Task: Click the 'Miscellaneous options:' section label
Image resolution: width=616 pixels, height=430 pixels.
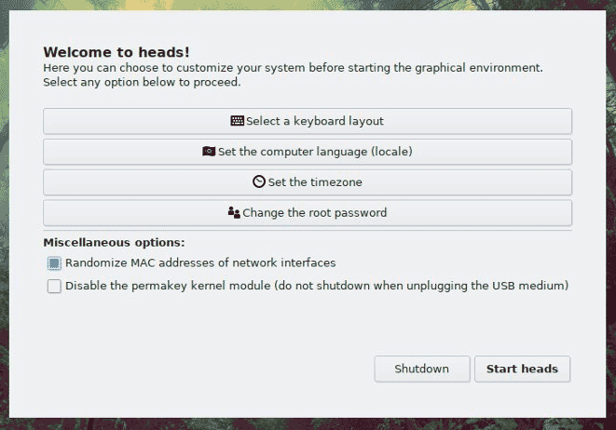Action: coord(114,243)
